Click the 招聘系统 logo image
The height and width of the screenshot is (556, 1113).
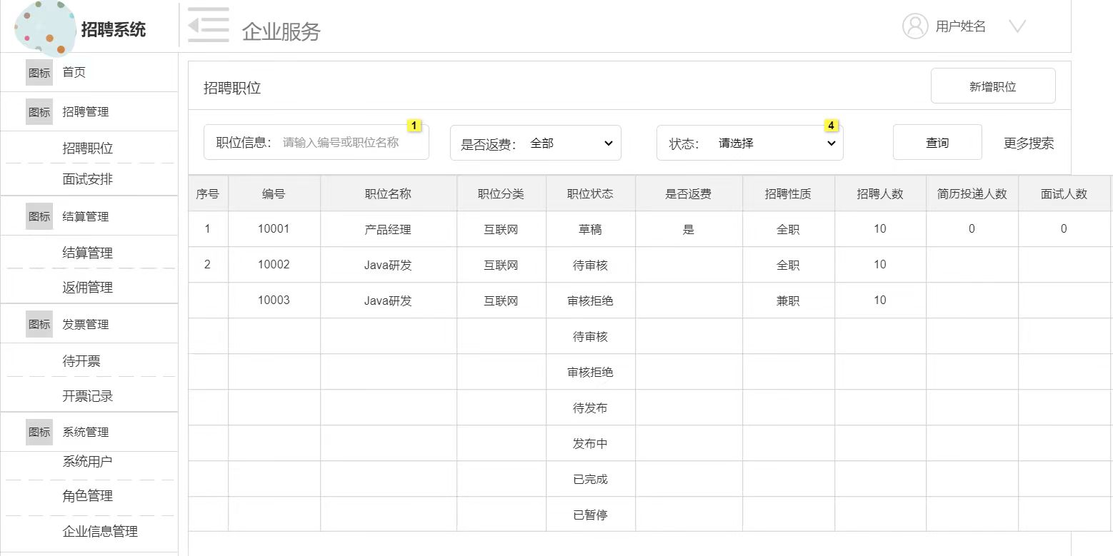pos(44,29)
